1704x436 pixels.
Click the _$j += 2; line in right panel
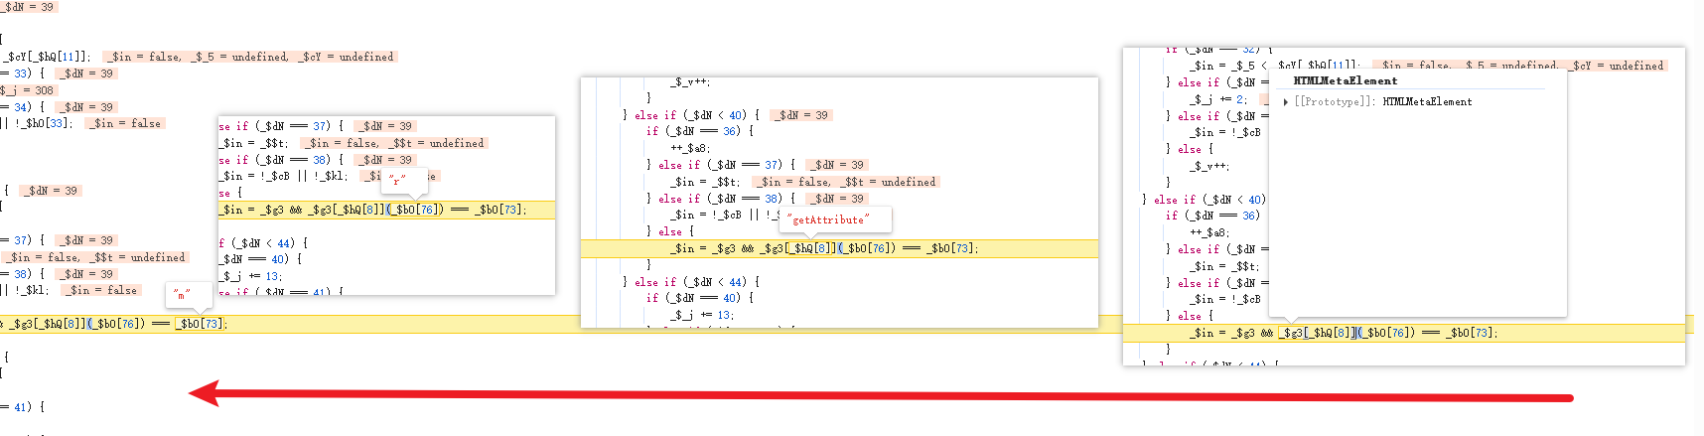1218,99
